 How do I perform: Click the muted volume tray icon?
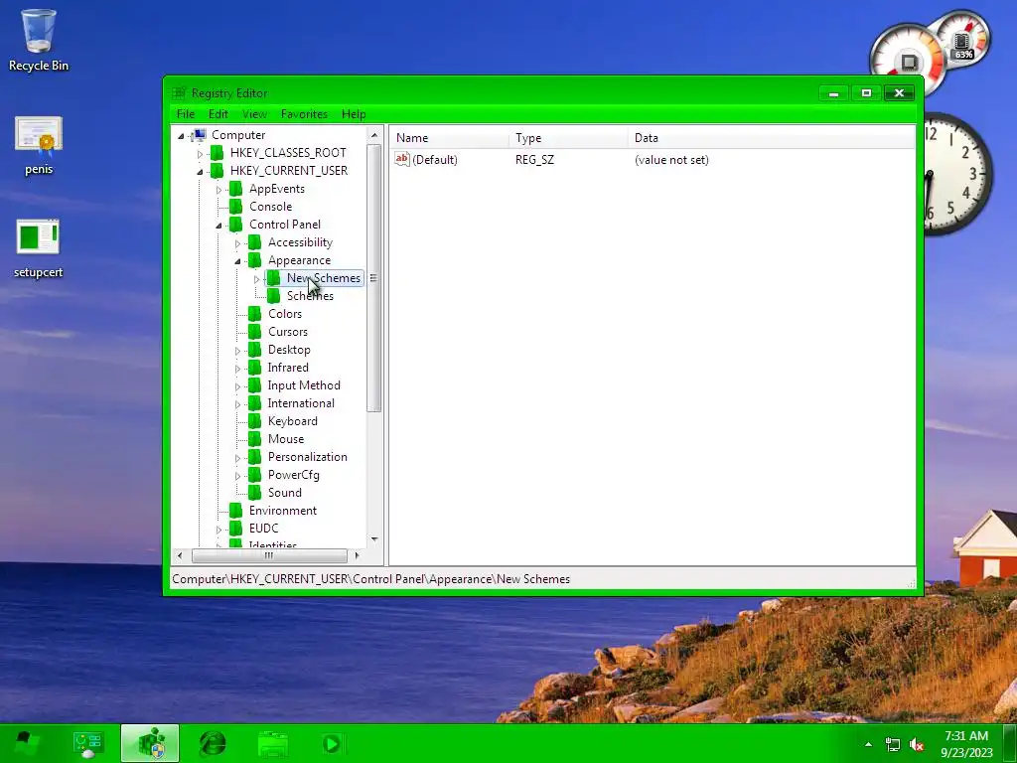click(x=917, y=745)
